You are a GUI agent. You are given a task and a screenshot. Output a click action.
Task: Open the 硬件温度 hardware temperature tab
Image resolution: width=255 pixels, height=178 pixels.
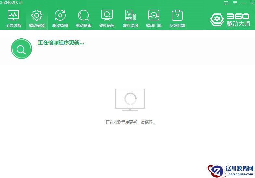(130, 19)
